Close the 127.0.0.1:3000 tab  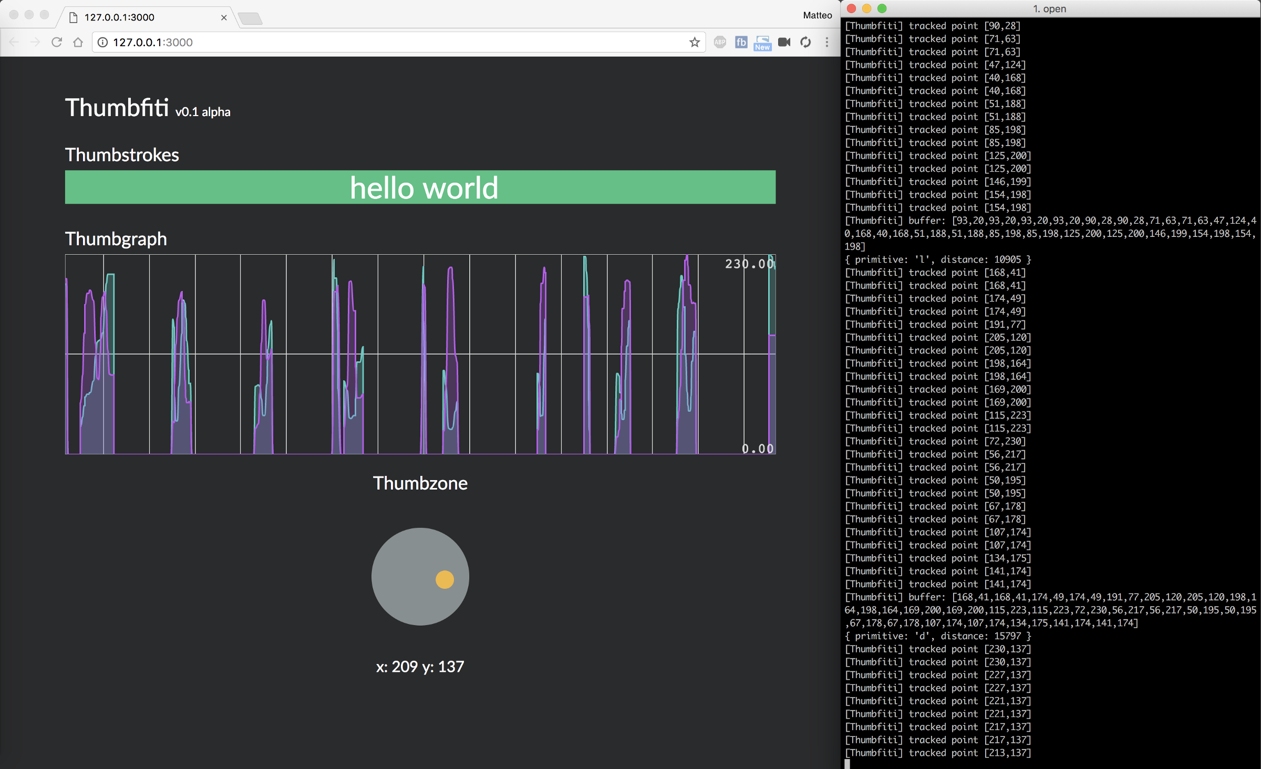[x=224, y=17]
